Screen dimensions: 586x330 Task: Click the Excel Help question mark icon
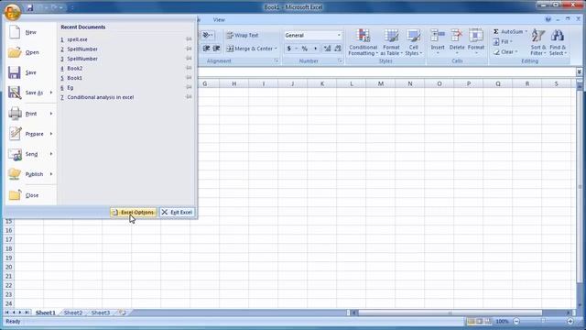coord(548,19)
